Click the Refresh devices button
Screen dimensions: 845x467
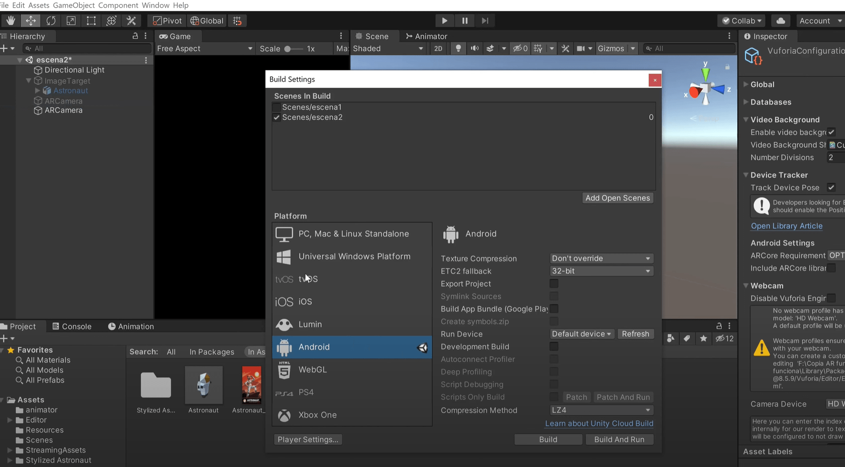coord(635,334)
